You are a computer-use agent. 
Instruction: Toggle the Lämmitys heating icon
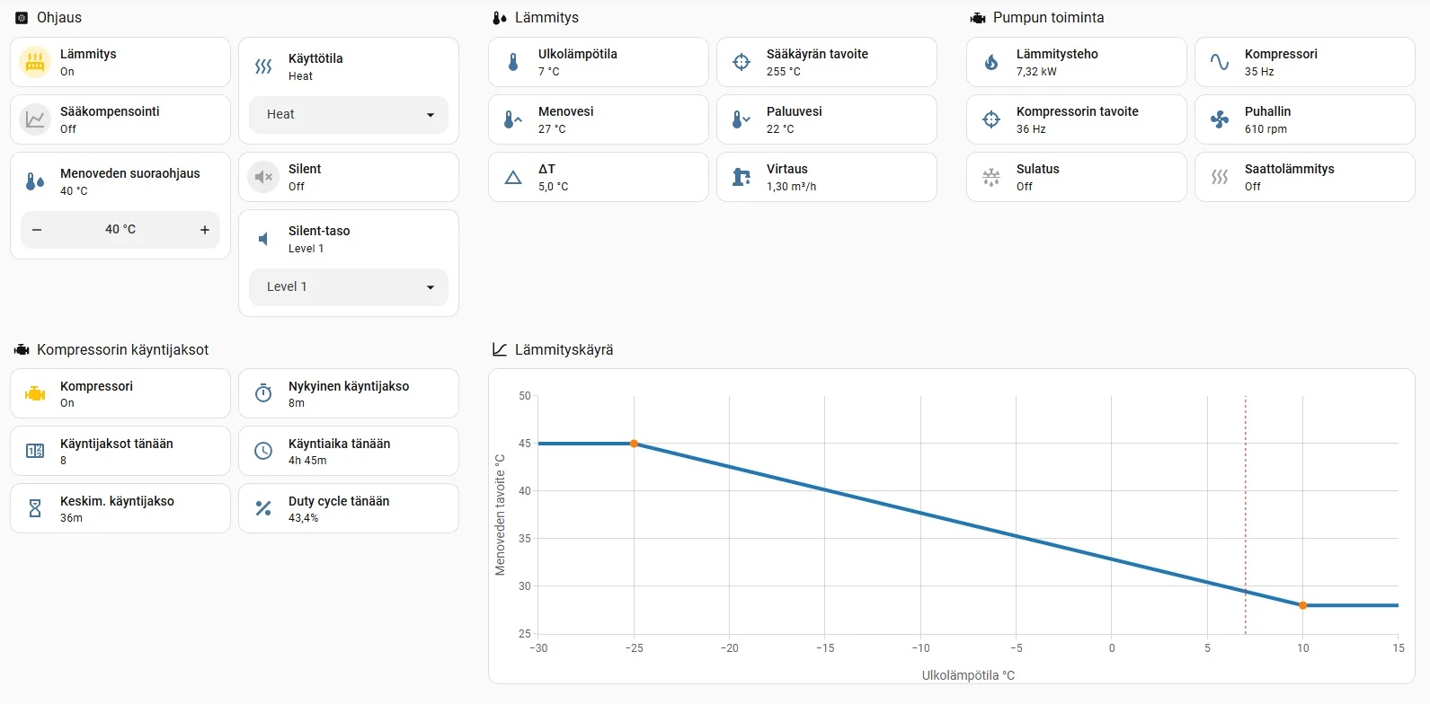tap(35, 62)
